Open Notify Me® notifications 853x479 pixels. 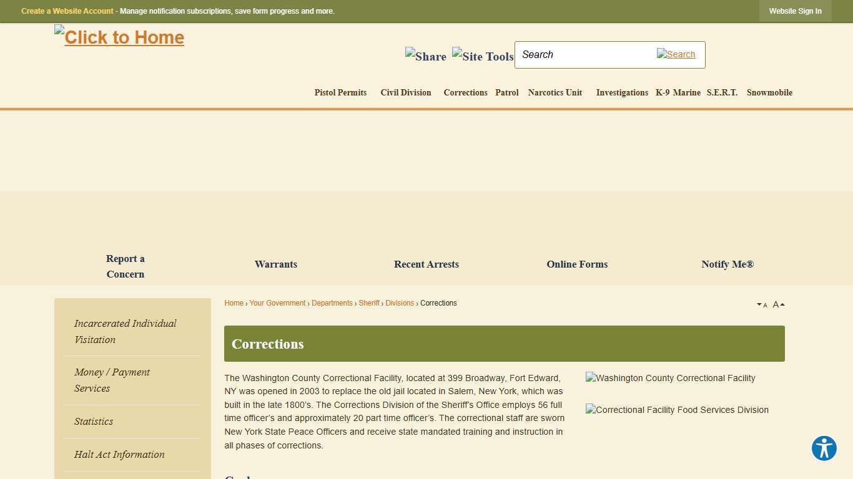[x=727, y=264]
